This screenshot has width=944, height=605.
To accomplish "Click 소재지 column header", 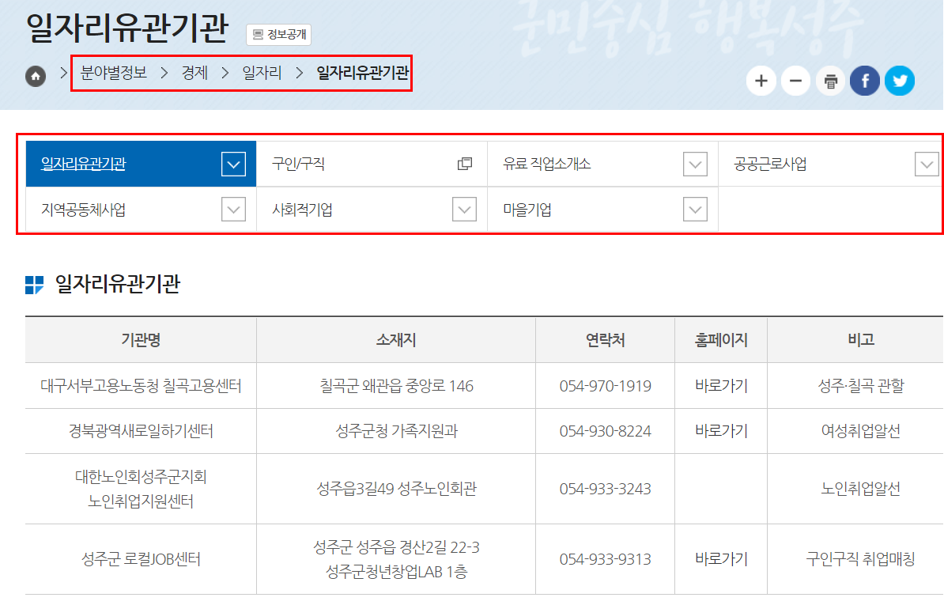I will 396,340.
